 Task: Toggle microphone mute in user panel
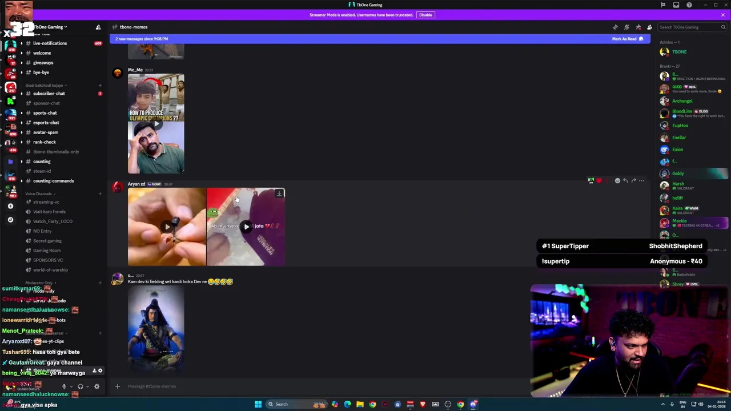tap(64, 386)
